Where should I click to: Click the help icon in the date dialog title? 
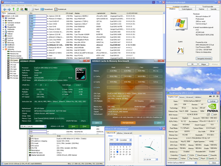point(161,129)
